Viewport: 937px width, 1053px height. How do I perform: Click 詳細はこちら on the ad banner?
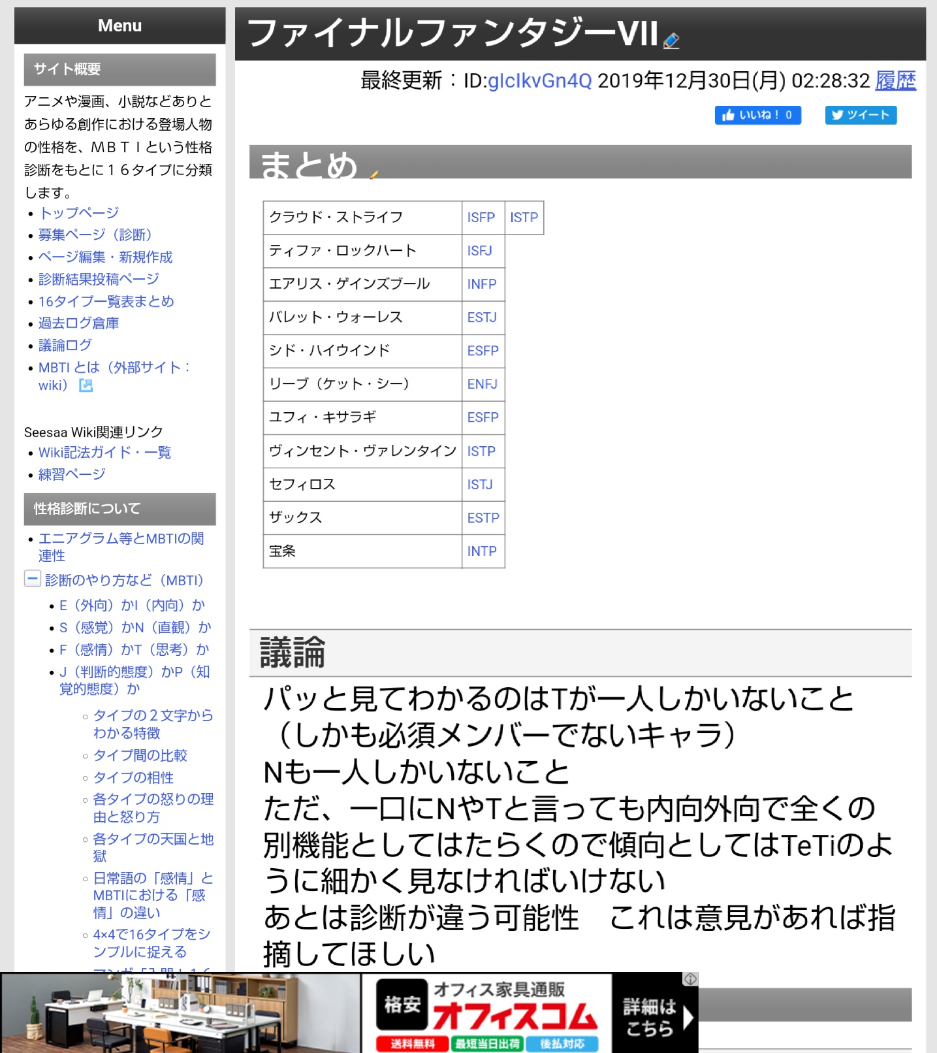656,1016
